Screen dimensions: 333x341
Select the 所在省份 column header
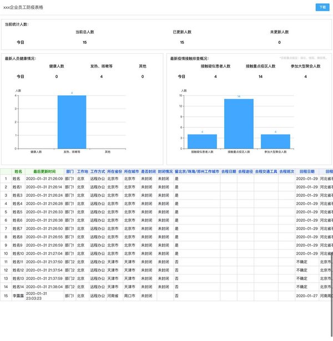(114, 172)
